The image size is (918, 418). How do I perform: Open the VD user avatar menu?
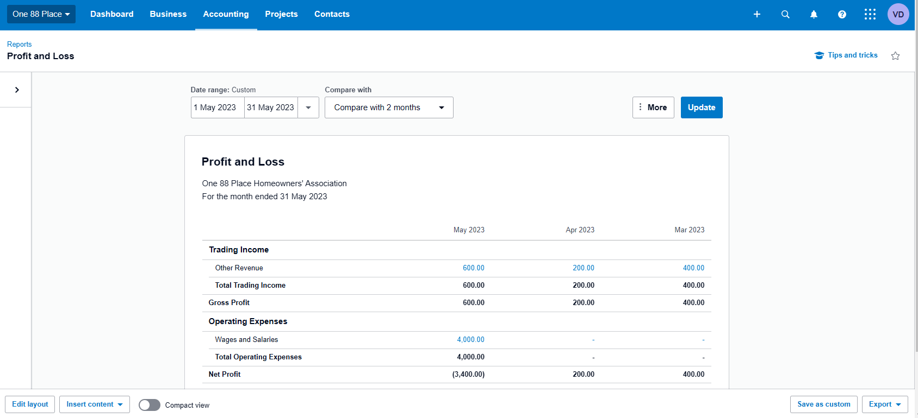click(x=898, y=14)
